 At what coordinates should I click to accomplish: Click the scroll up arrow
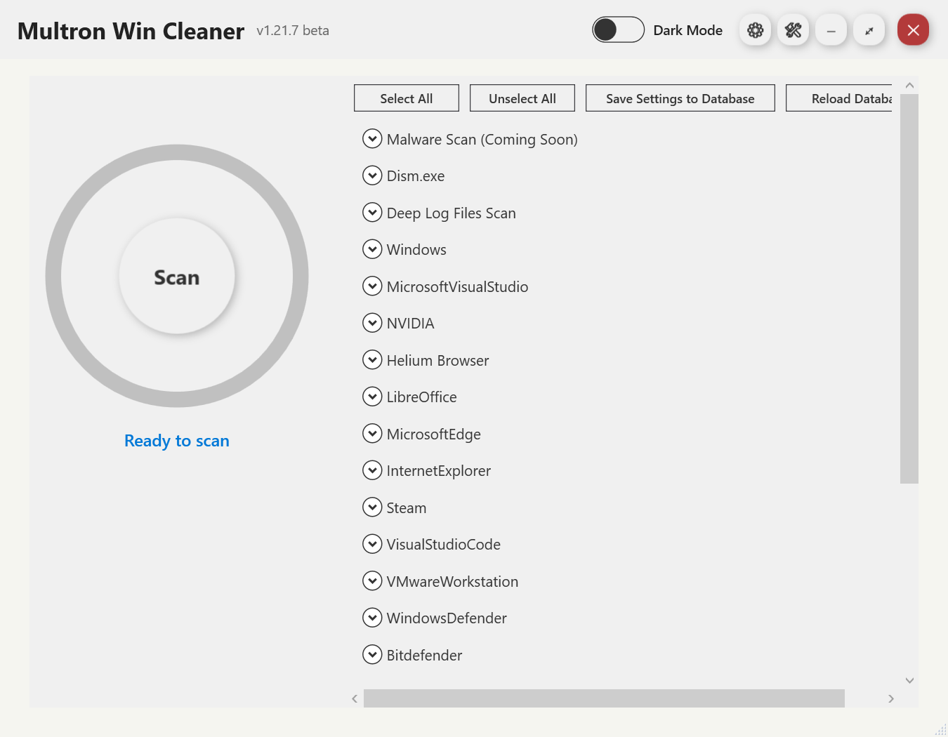click(909, 85)
